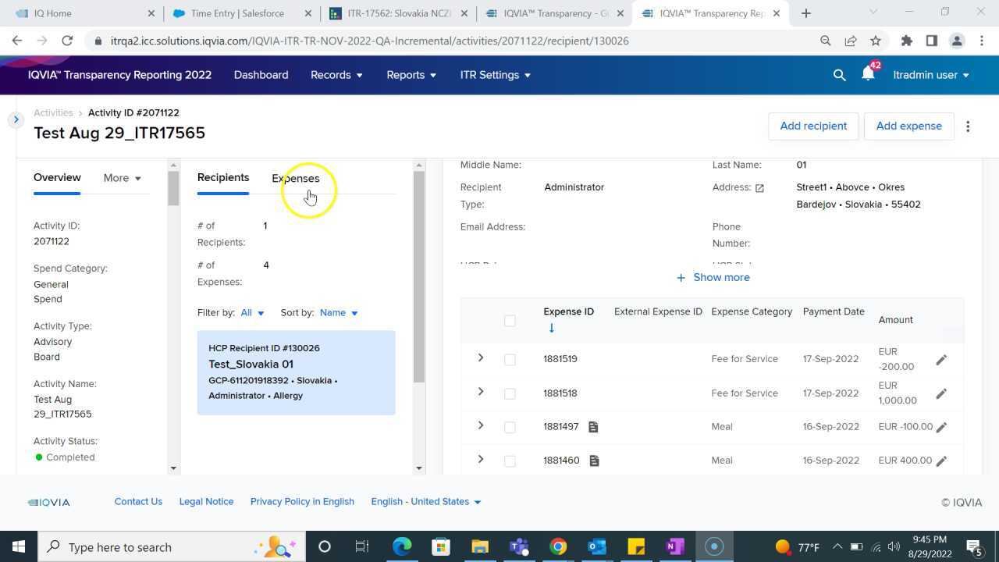Edit expense 1881497 with the pencil icon

coord(941,427)
